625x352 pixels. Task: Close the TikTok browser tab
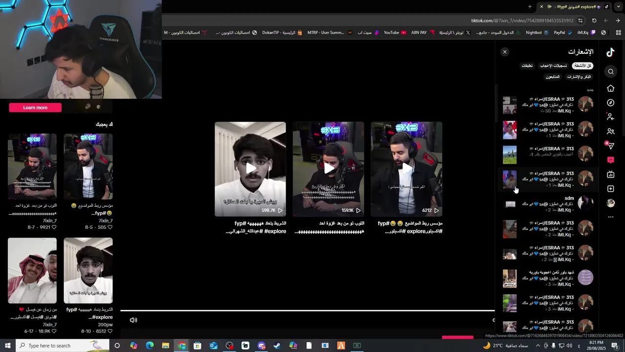(x=541, y=7)
